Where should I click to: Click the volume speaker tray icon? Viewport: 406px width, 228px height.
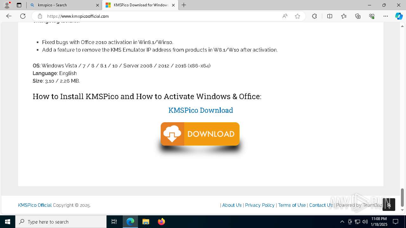365,222
